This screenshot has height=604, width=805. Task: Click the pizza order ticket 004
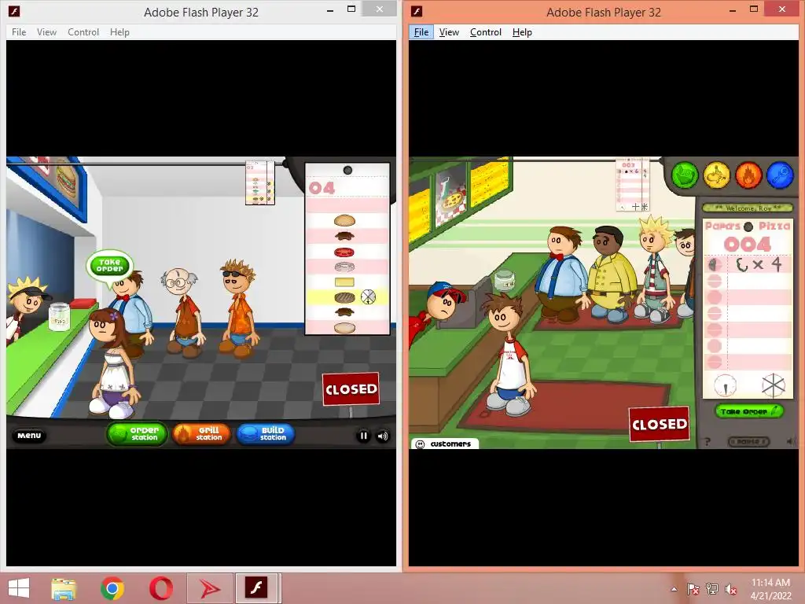click(x=748, y=309)
